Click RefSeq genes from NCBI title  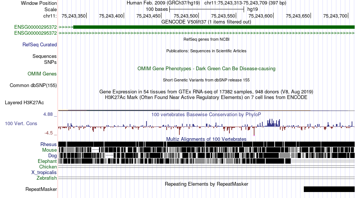(x=206, y=39)
